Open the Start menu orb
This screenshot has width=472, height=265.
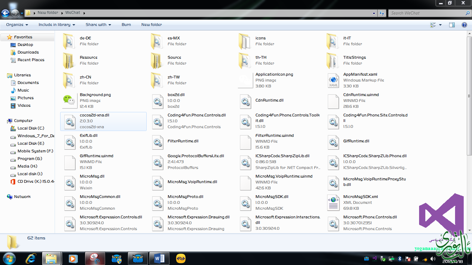coord(9,258)
